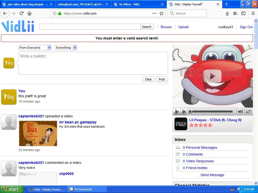Switch to the bashupload.com tab

tap(83, 4)
